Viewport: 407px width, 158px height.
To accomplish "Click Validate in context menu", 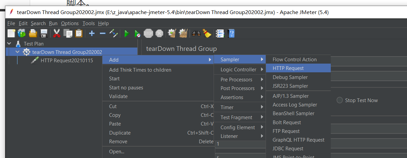I will coord(158,96).
